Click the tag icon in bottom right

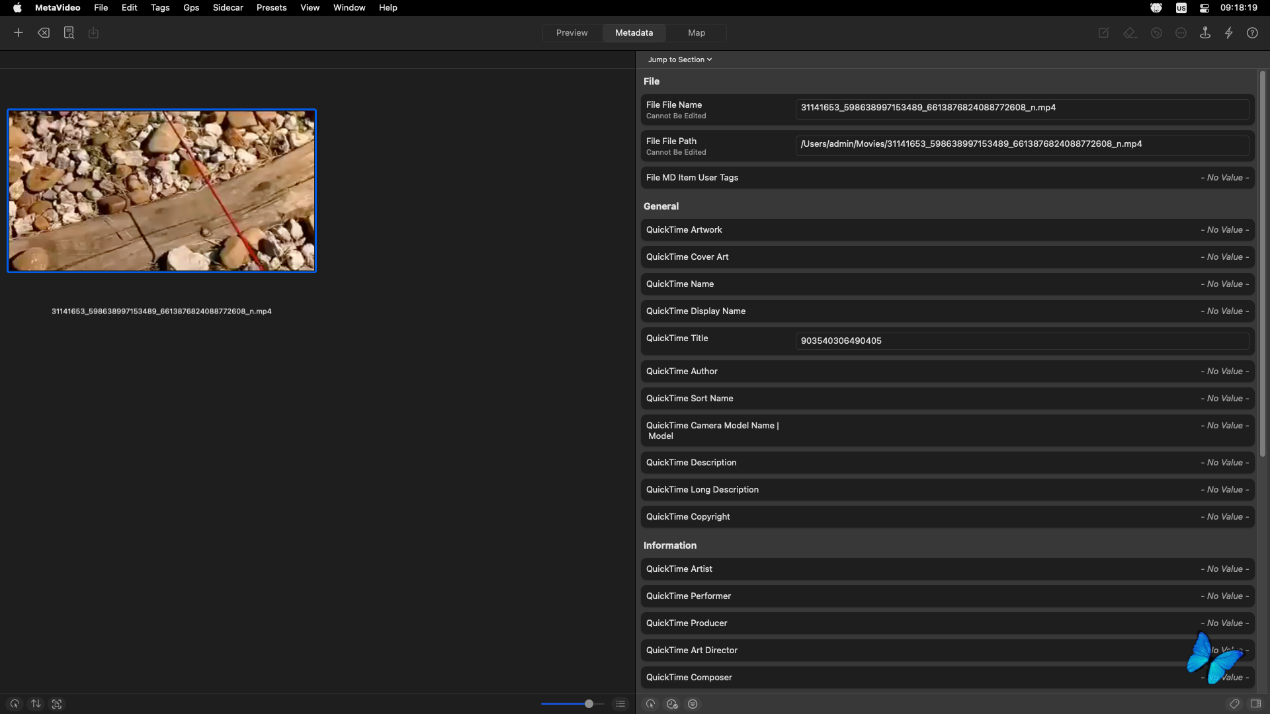pyautogui.click(x=1234, y=704)
